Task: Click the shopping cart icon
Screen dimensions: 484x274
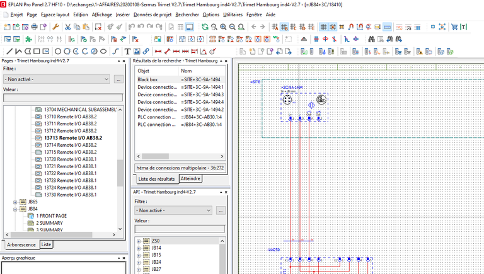Action: point(454,27)
